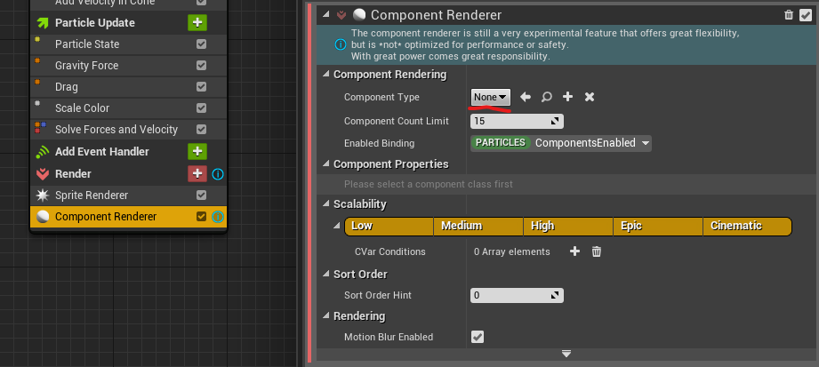Click the info icon next to Render
Image resolution: width=819 pixels, height=367 pixels.
tap(218, 174)
